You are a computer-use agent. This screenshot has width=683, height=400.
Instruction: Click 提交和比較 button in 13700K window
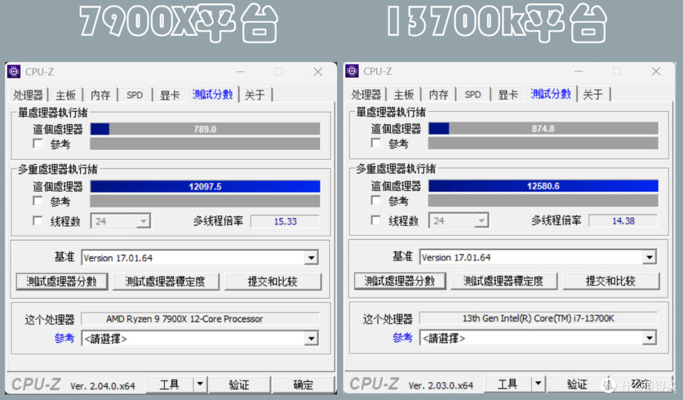[x=611, y=281]
